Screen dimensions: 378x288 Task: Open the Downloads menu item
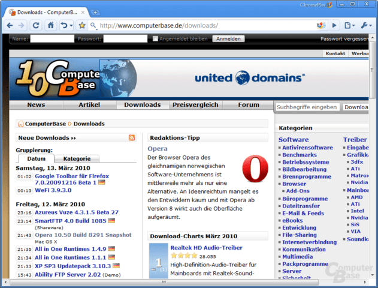pyautogui.click(x=143, y=105)
